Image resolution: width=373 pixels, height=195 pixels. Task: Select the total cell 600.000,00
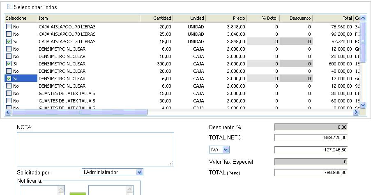(340, 64)
